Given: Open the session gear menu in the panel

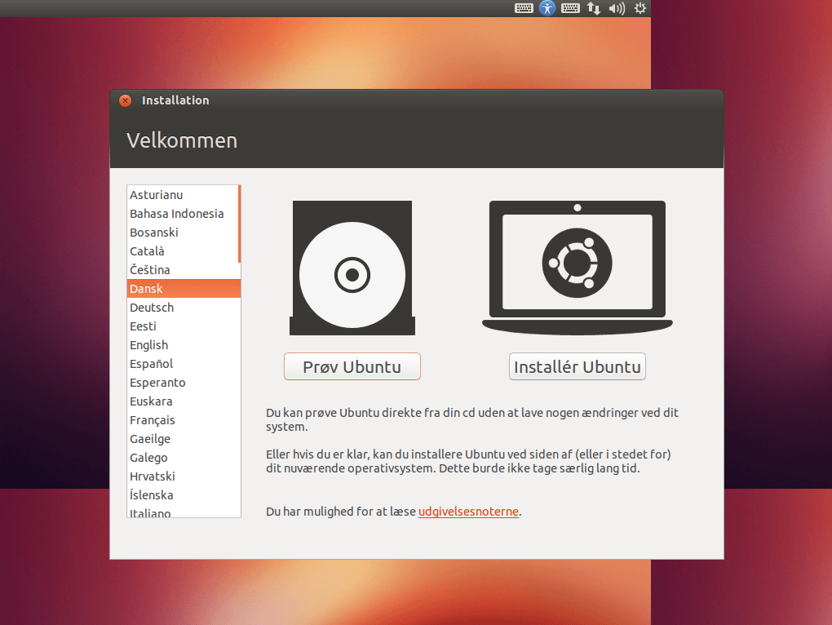Looking at the screenshot, I should [639, 8].
